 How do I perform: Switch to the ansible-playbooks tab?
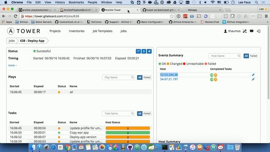coord(37,10)
